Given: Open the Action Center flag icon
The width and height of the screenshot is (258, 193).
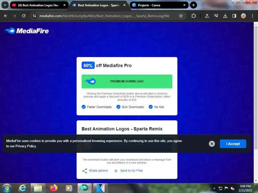Looking at the screenshot, I should click(x=227, y=188).
